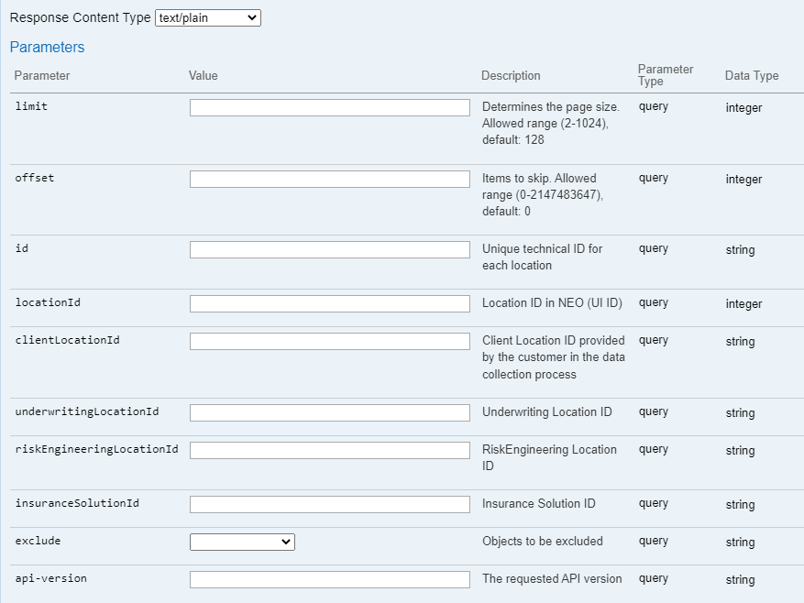Click the Data Type column header
Image resolution: width=804 pixels, height=603 pixels.
[x=752, y=76]
